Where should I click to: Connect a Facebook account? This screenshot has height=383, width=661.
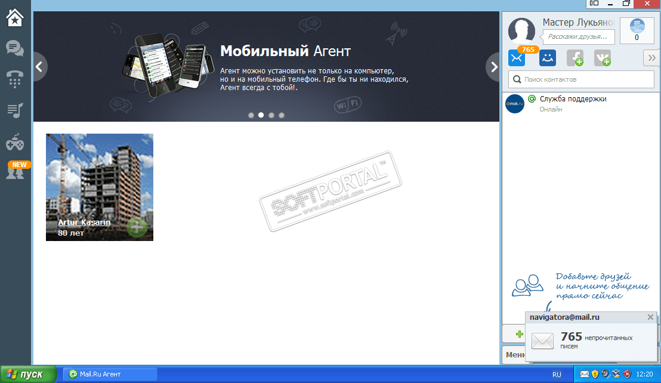[575, 58]
